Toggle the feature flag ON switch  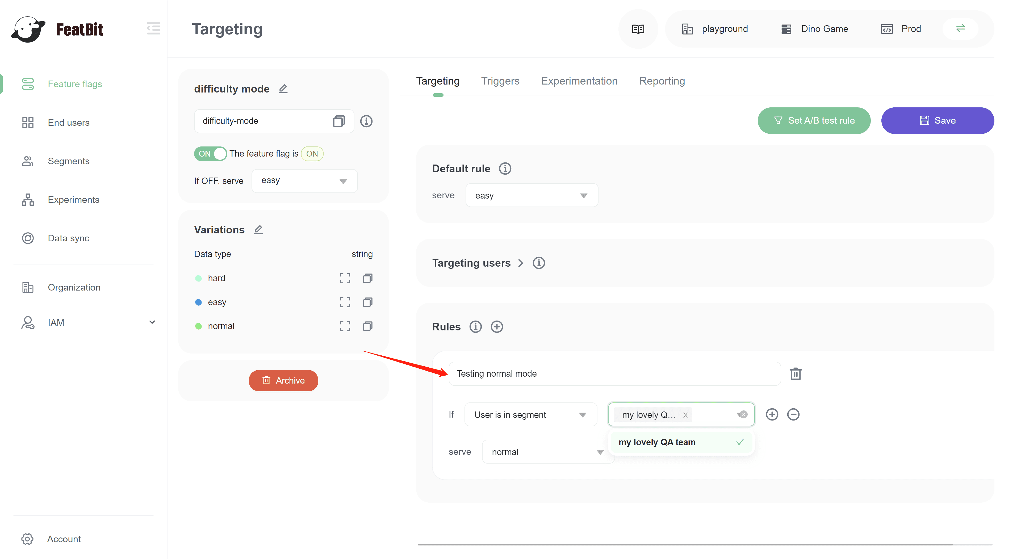tap(210, 154)
